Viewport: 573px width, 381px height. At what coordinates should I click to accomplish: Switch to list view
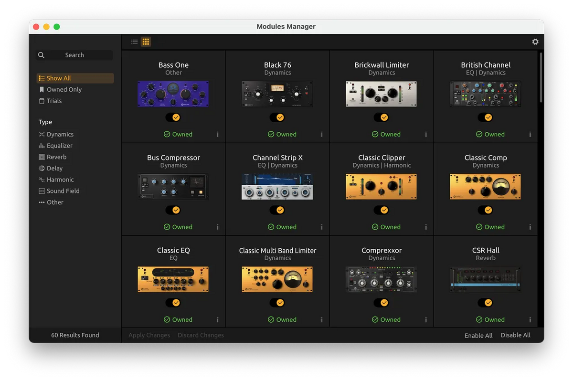134,42
